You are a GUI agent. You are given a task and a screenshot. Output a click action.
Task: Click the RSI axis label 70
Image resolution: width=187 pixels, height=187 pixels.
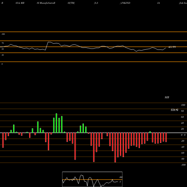tap(3, 43)
